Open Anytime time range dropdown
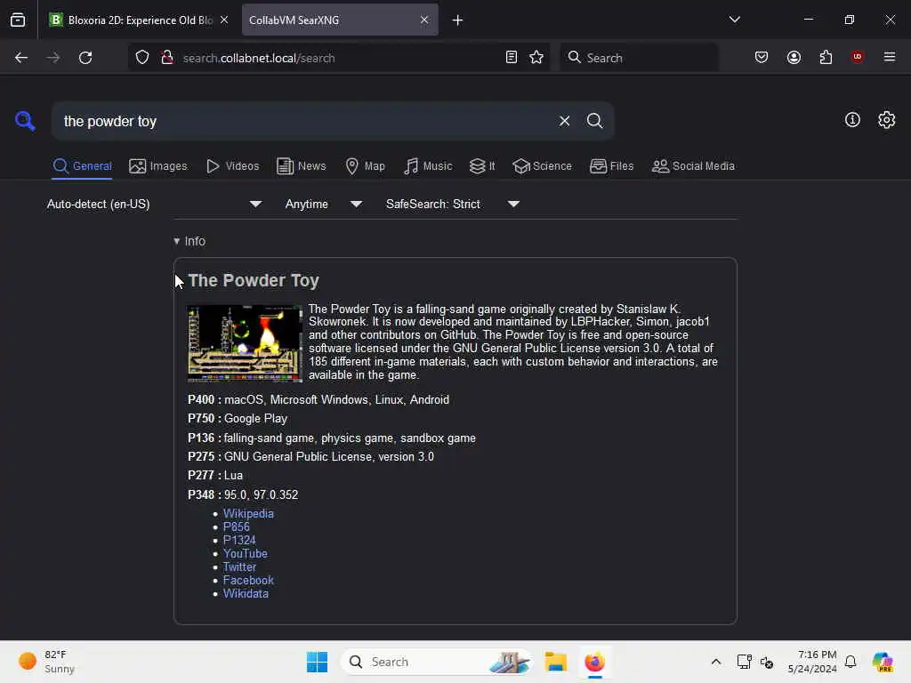This screenshot has height=683, width=911. pos(324,204)
